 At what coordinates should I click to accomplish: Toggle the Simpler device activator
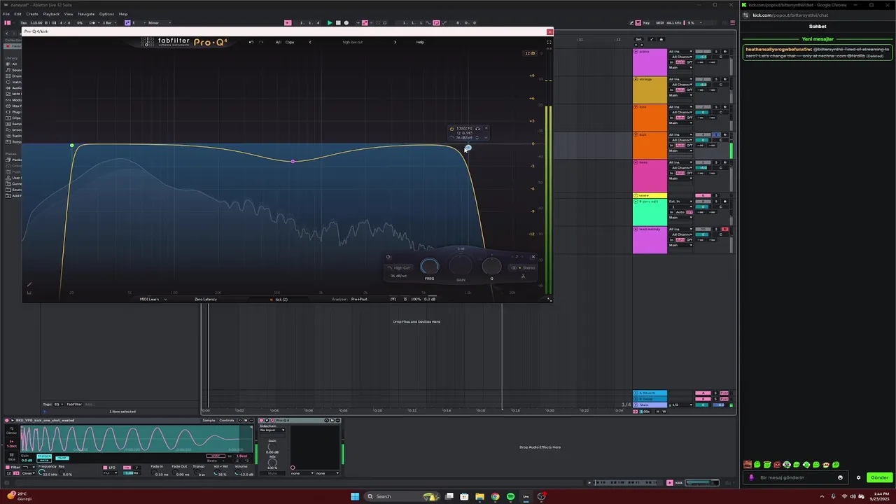point(6,421)
